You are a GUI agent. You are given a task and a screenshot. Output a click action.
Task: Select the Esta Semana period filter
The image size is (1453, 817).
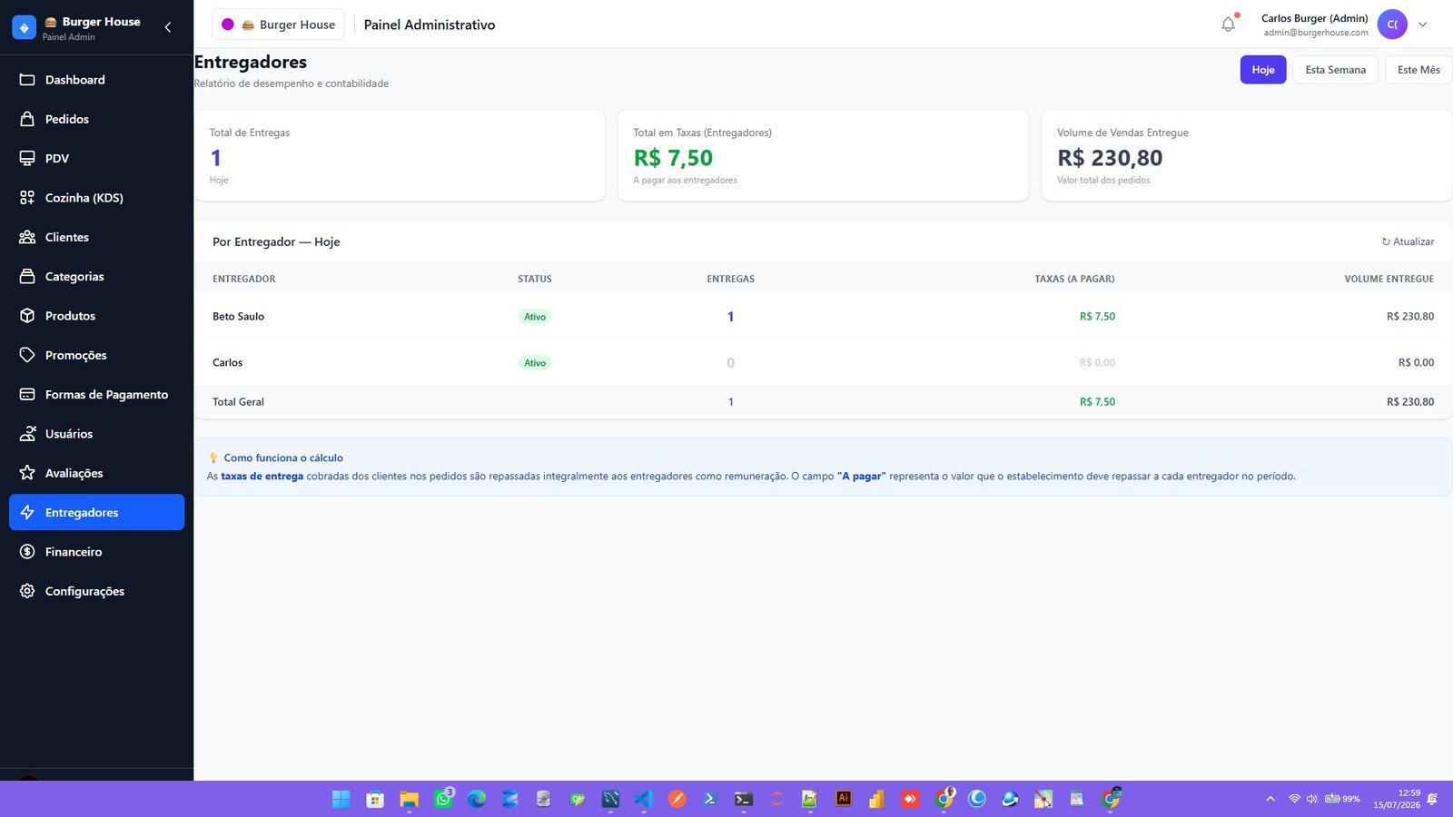[1335, 70]
